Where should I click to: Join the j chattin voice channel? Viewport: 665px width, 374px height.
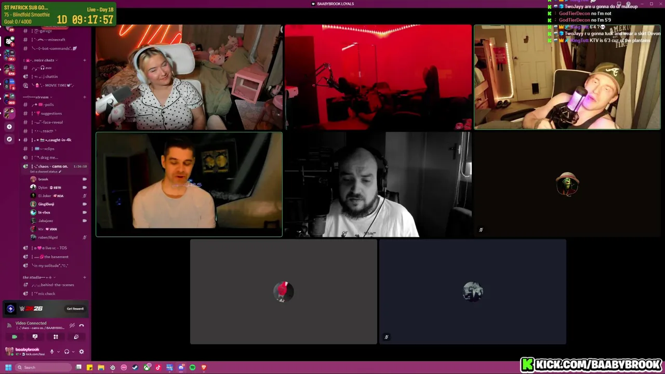tap(54, 76)
